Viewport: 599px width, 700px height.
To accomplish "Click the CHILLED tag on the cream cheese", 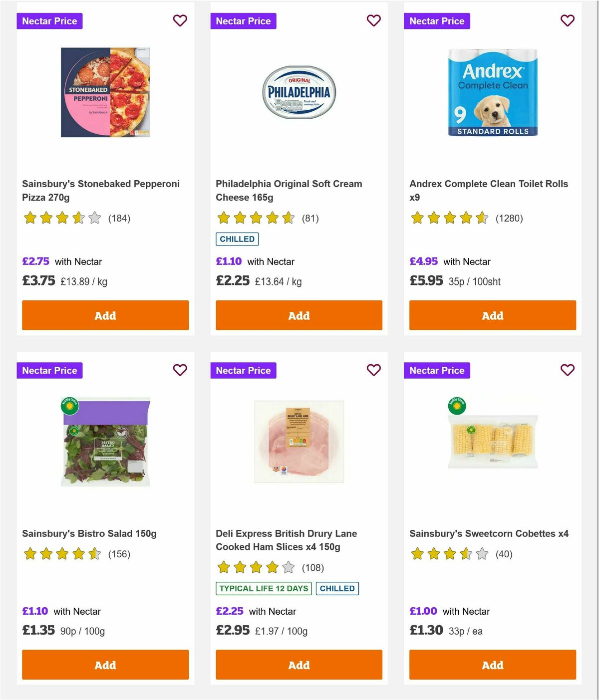I will coord(237,239).
